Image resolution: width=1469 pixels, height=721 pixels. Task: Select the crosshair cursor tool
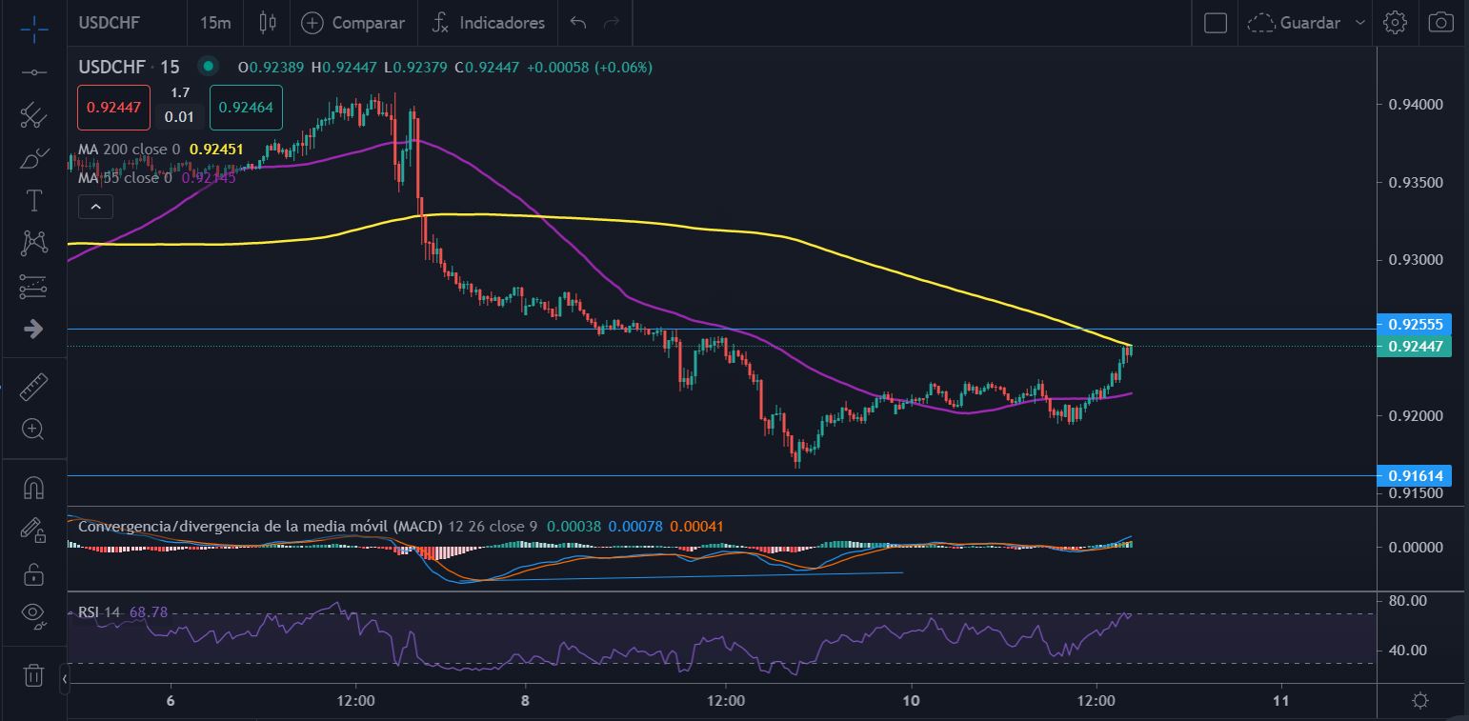(x=33, y=29)
